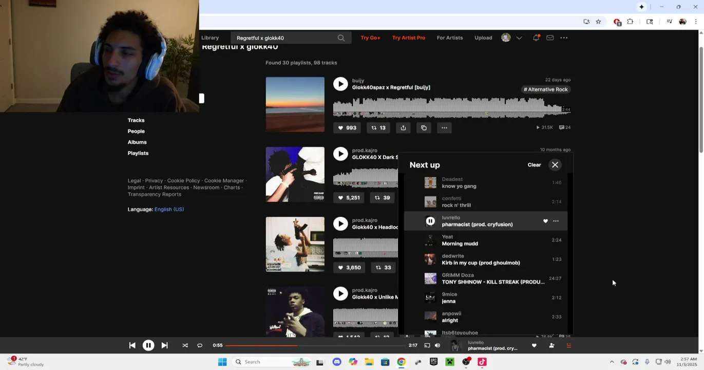Play the Glokk40 x Headloc track

(340, 224)
